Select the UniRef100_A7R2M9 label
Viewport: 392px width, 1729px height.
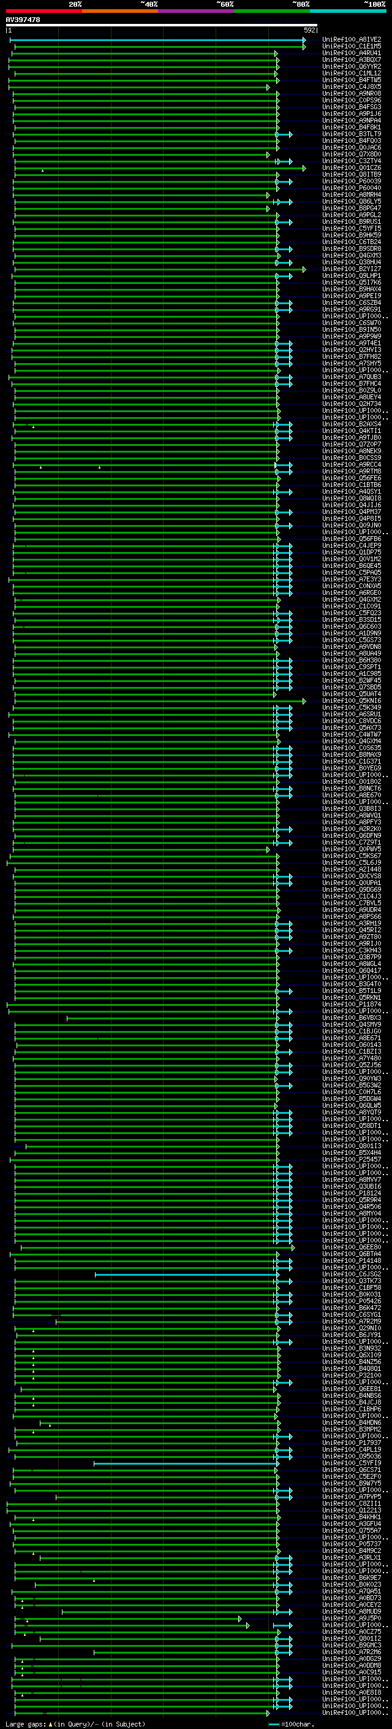352,1322
